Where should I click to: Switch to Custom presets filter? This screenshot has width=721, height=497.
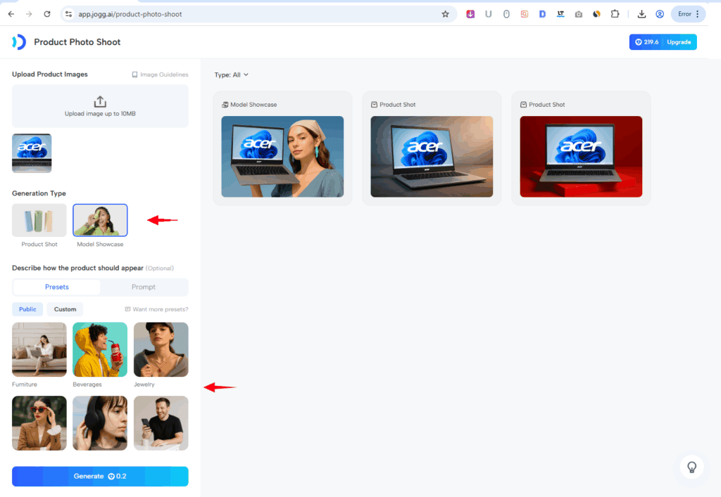[x=65, y=309]
